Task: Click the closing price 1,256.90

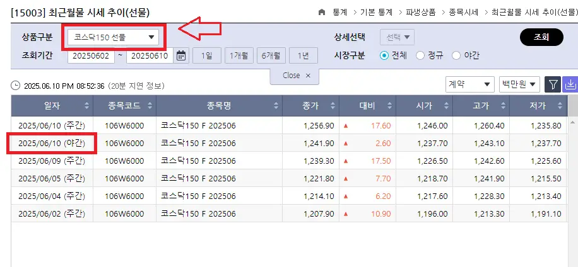Action: click(319, 126)
